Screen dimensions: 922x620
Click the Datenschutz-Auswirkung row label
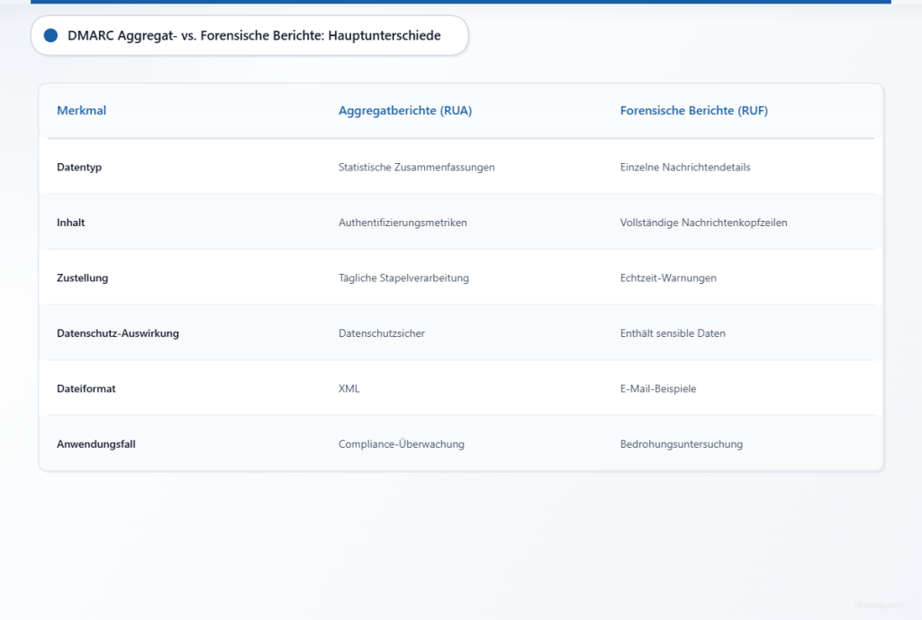[118, 333]
